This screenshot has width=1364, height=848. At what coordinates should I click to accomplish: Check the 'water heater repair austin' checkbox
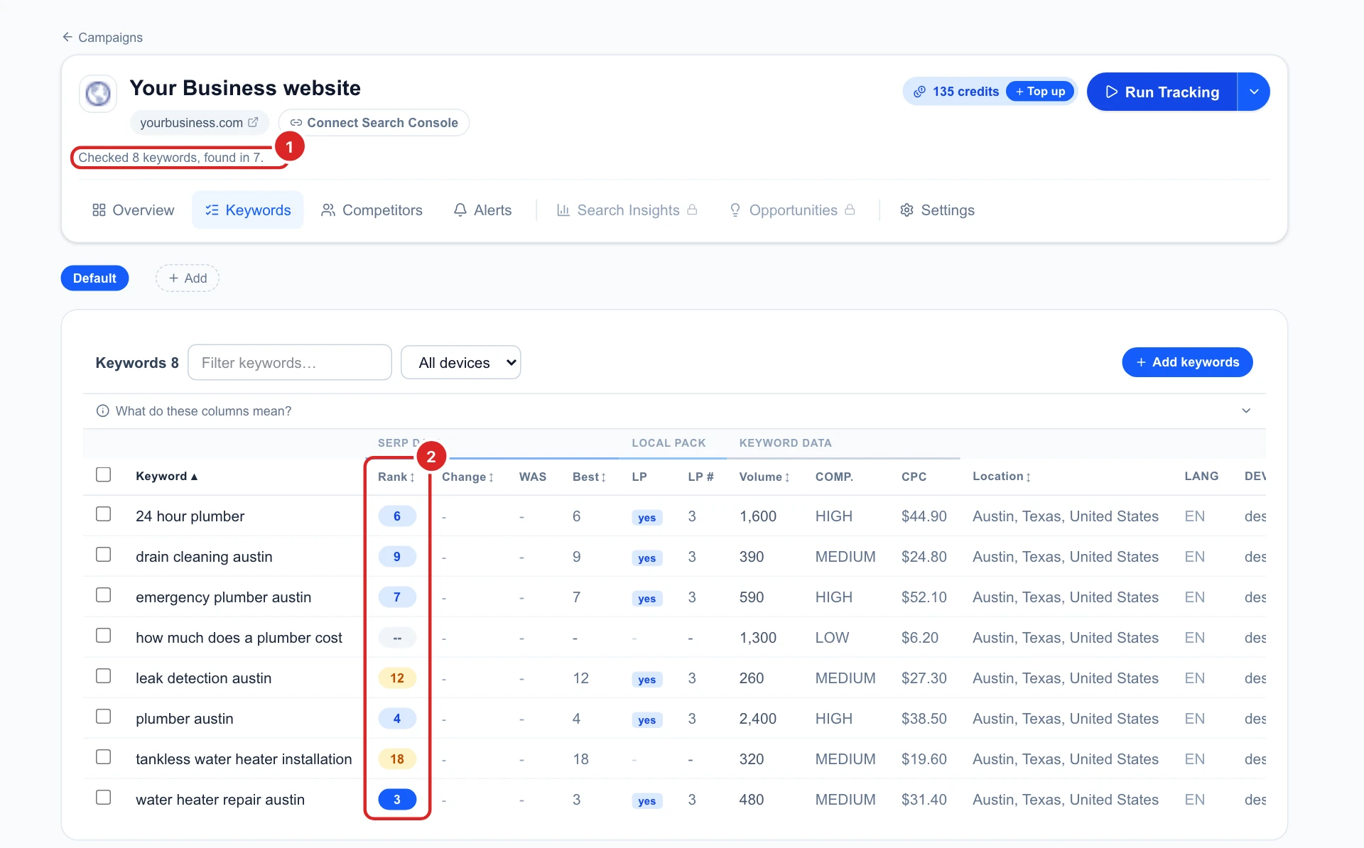coord(104,797)
